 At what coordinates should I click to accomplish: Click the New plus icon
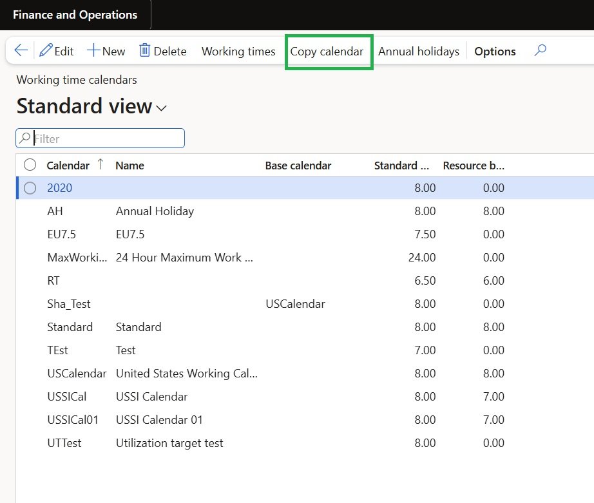[93, 51]
